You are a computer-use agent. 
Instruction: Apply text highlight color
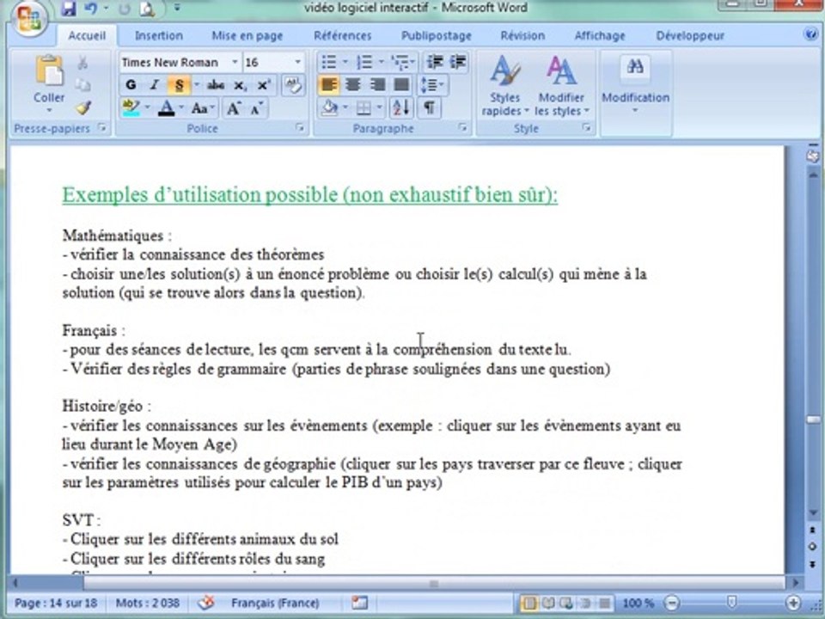tap(131, 108)
